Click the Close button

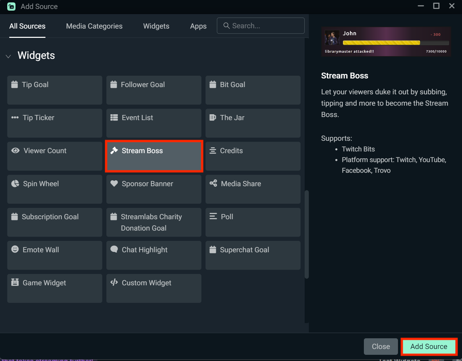[x=380, y=347]
